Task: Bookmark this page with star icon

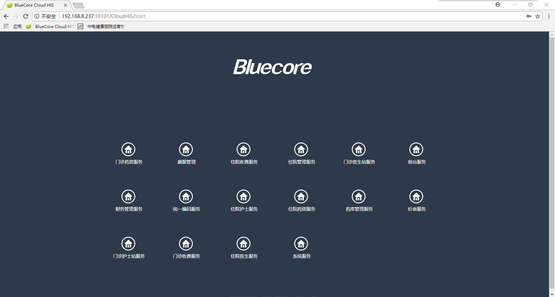Action: 538,16
